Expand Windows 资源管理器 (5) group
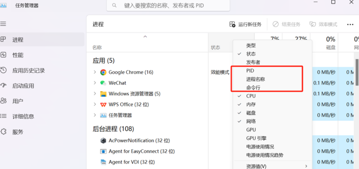The width and height of the screenshot is (359, 169). coord(95,94)
